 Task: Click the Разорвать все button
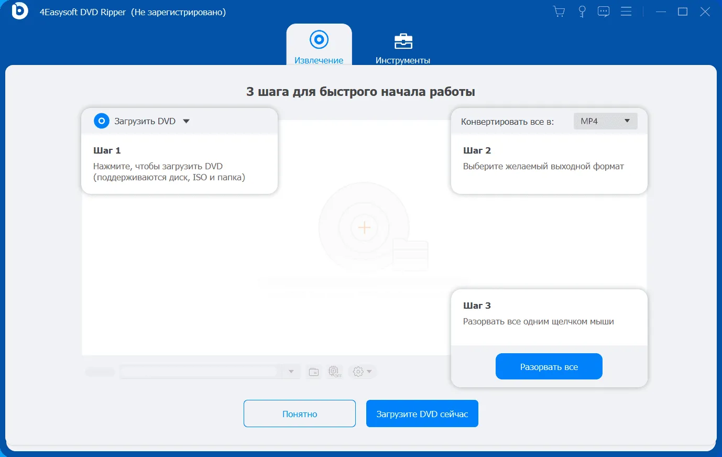[x=549, y=367]
